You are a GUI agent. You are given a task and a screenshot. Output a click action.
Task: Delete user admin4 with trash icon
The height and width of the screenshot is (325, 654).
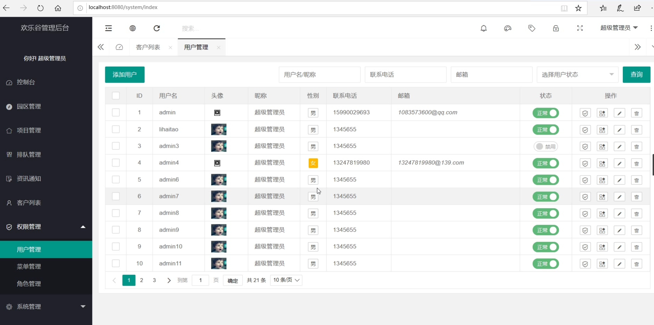pos(637,163)
